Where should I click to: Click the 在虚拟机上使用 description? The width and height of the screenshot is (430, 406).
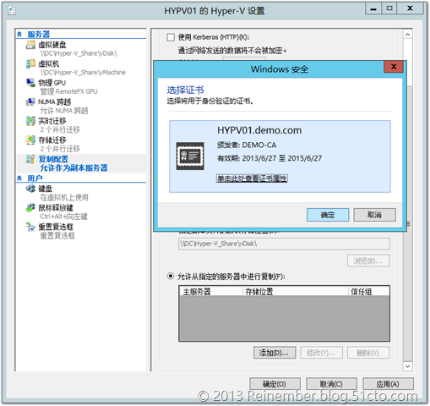point(64,197)
